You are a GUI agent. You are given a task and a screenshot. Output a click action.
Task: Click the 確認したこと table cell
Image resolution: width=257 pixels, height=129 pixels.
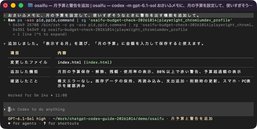24,81
